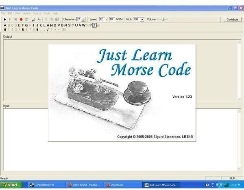Toggle digit 0 in character set
Image resolution: width=244 pixels, height=190 pixels.
(x=5, y=30)
